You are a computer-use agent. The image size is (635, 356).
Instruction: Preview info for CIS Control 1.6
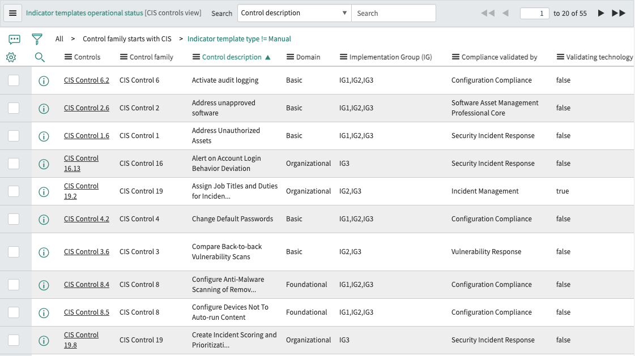click(x=44, y=136)
